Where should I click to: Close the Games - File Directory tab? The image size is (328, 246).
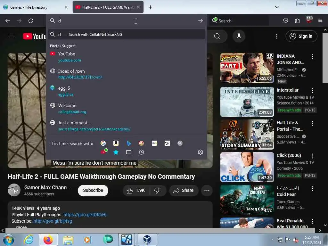66,7
